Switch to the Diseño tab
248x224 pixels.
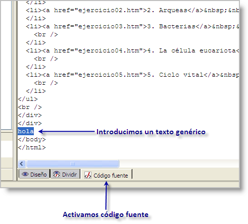[x=34, y=174]
